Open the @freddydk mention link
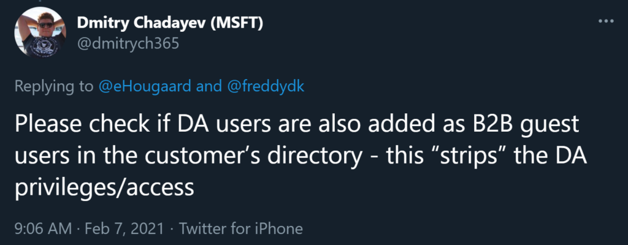The image size is (628, 245). pyautogui.click(x=266, y=86)
